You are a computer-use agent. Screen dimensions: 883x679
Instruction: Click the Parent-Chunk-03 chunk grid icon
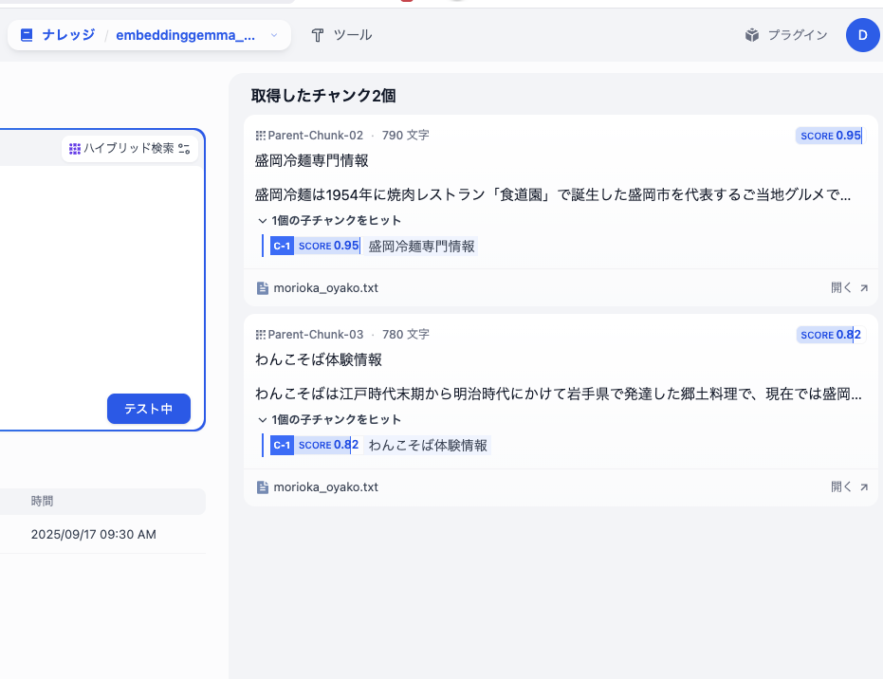pyautogui.click(x=261, y=334)
